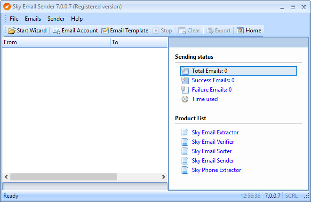Click the document icon beside Sky Phone Extractor
311x202 pixels.
pyautogui.click(x=185, y=170)
